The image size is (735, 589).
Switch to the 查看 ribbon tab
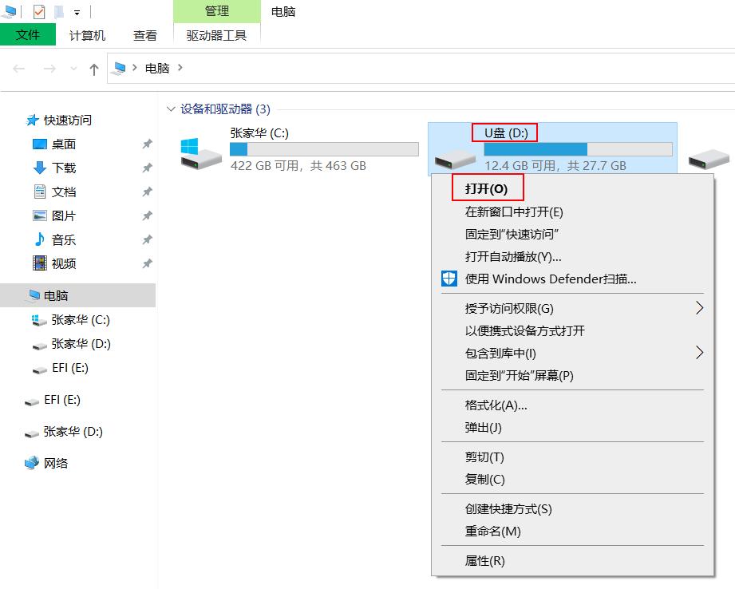pyautogui.click(x=144, y=35)
